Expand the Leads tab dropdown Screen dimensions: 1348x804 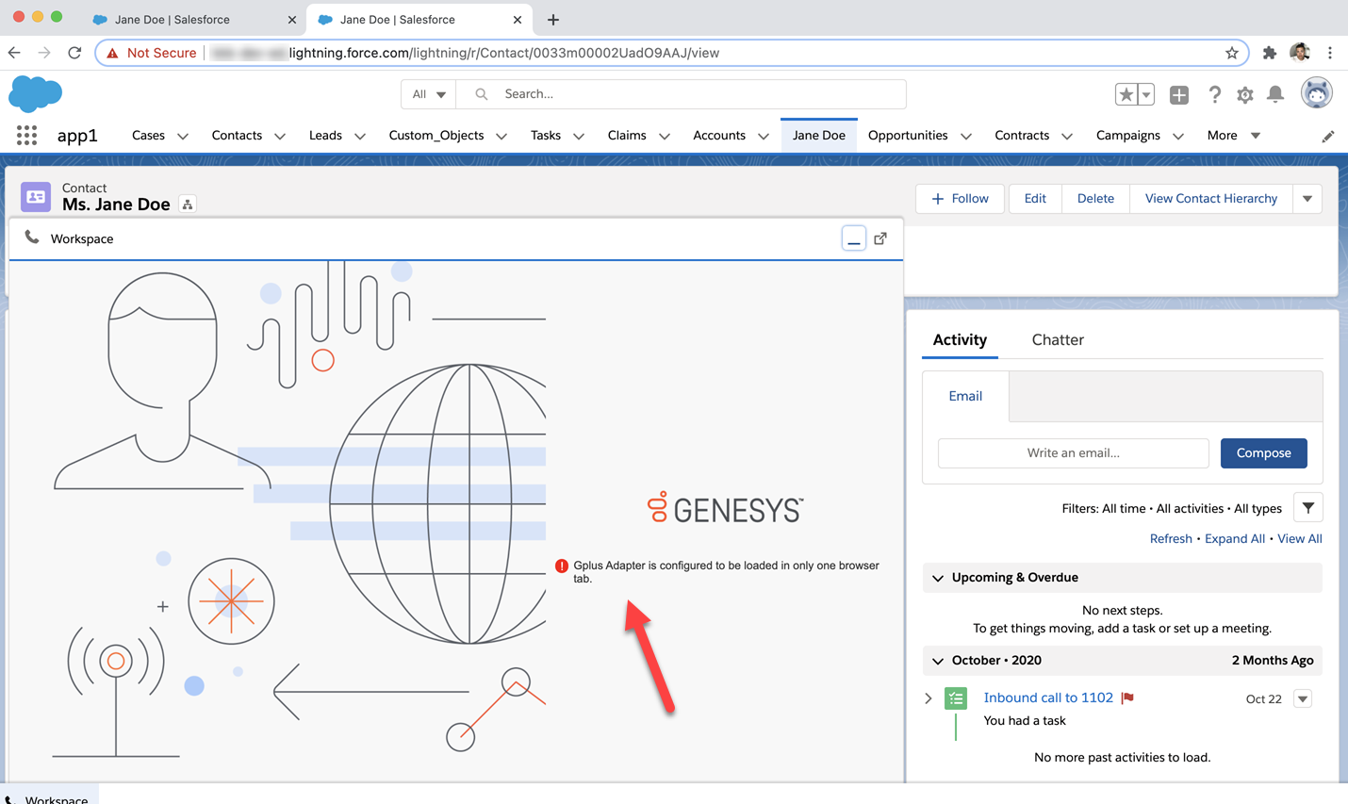(360, 137)
